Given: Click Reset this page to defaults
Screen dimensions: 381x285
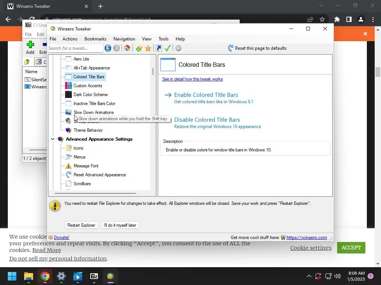Looking at the screenshot, I should pos(257,48).
